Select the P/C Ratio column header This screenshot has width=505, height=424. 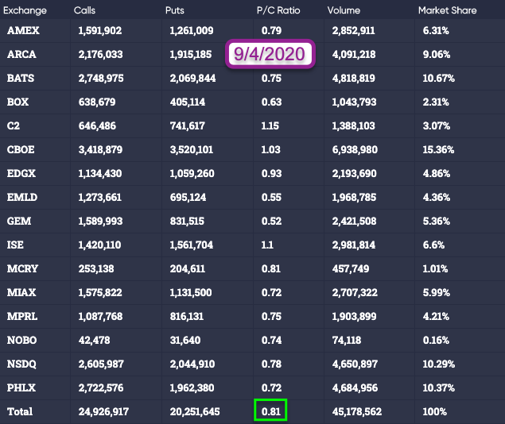point(277,10)
